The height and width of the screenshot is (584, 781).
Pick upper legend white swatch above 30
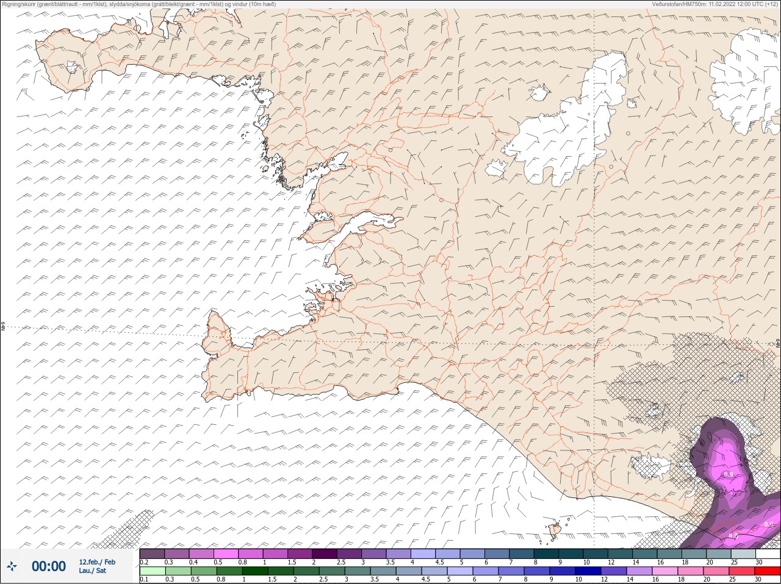tap(768, 554)
